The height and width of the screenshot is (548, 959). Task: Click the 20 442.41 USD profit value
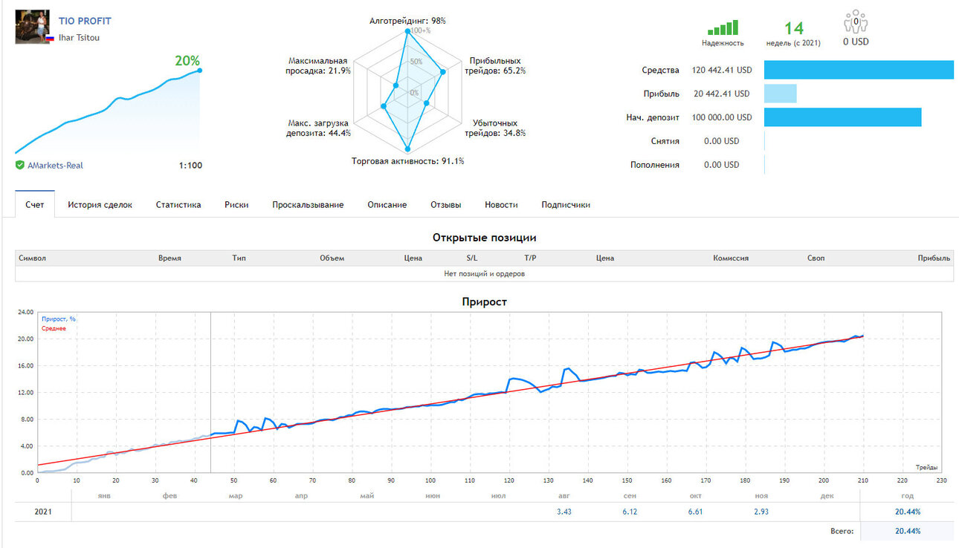722,94
